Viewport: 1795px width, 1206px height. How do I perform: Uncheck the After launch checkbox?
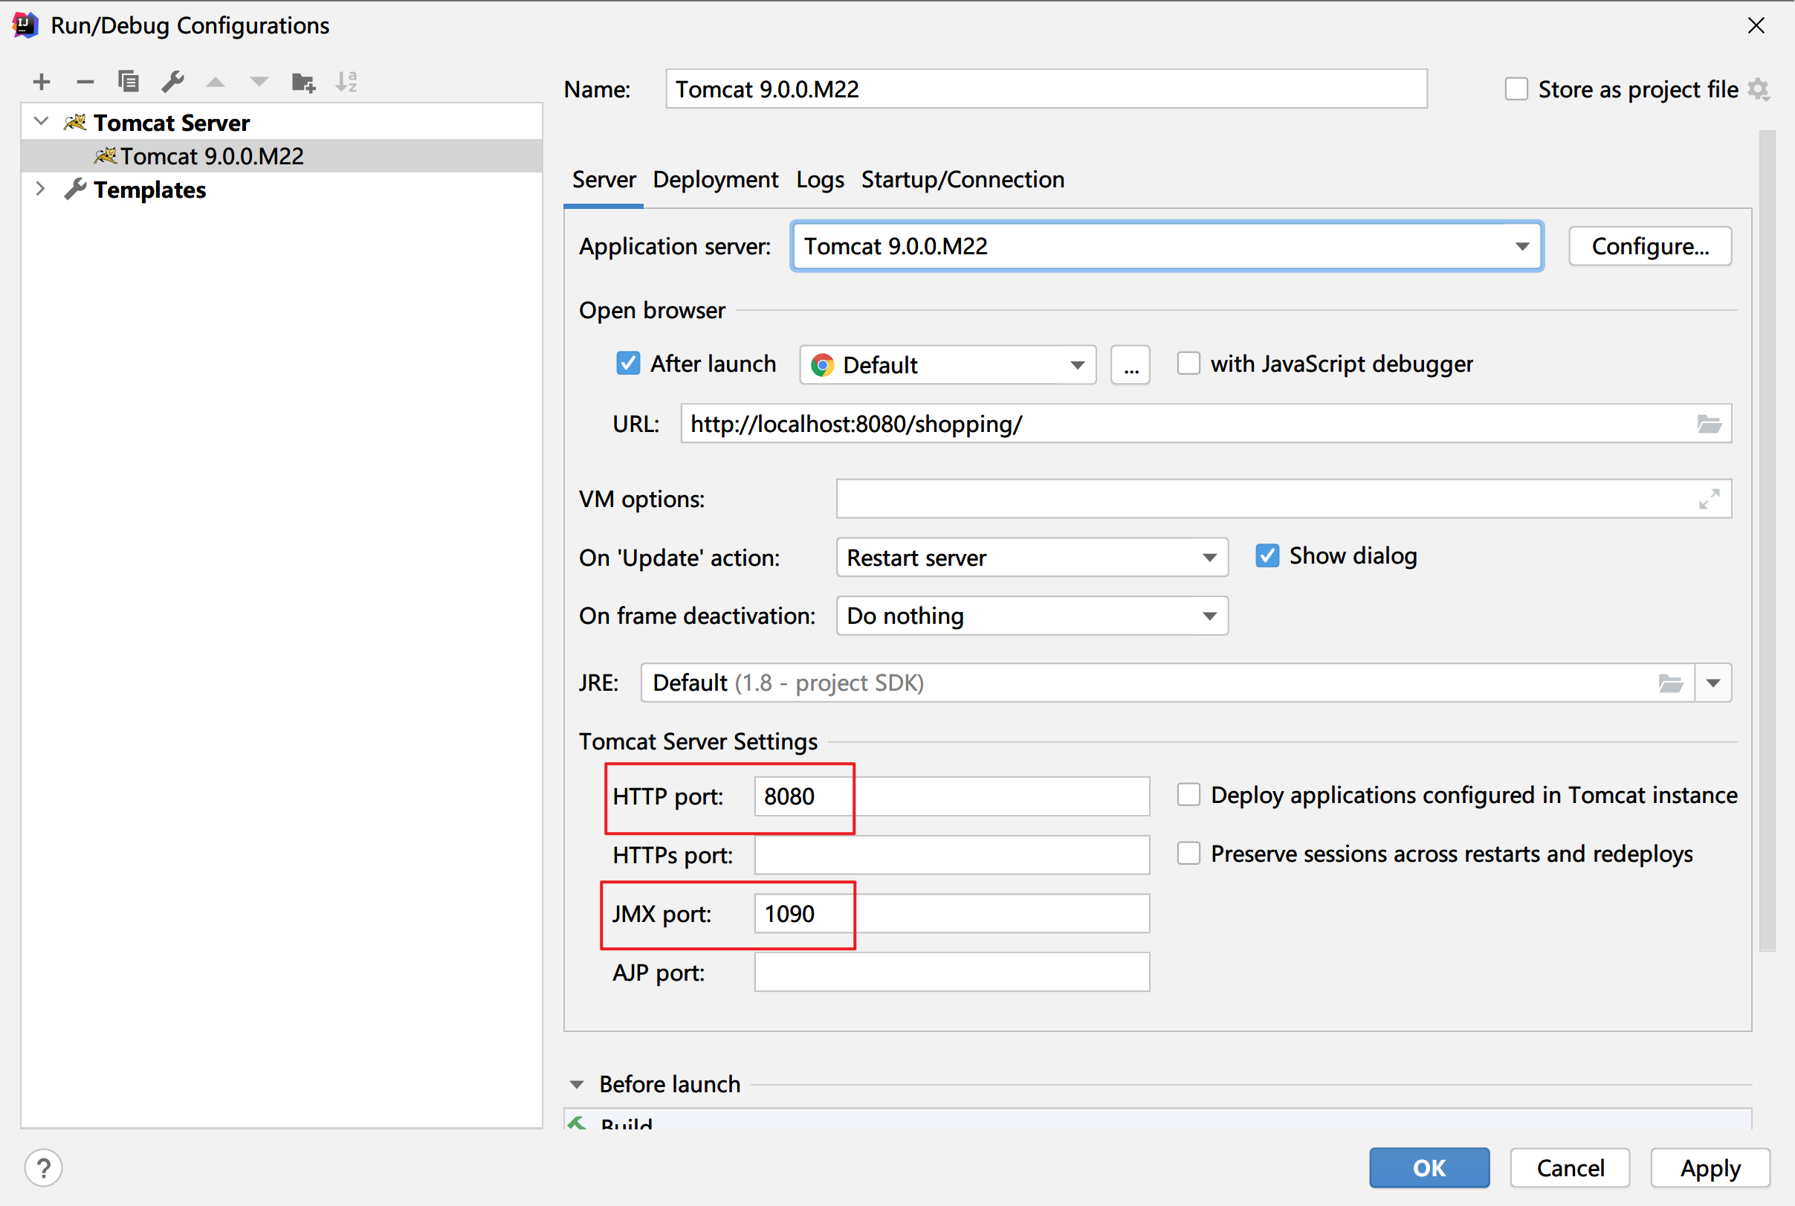628,364
